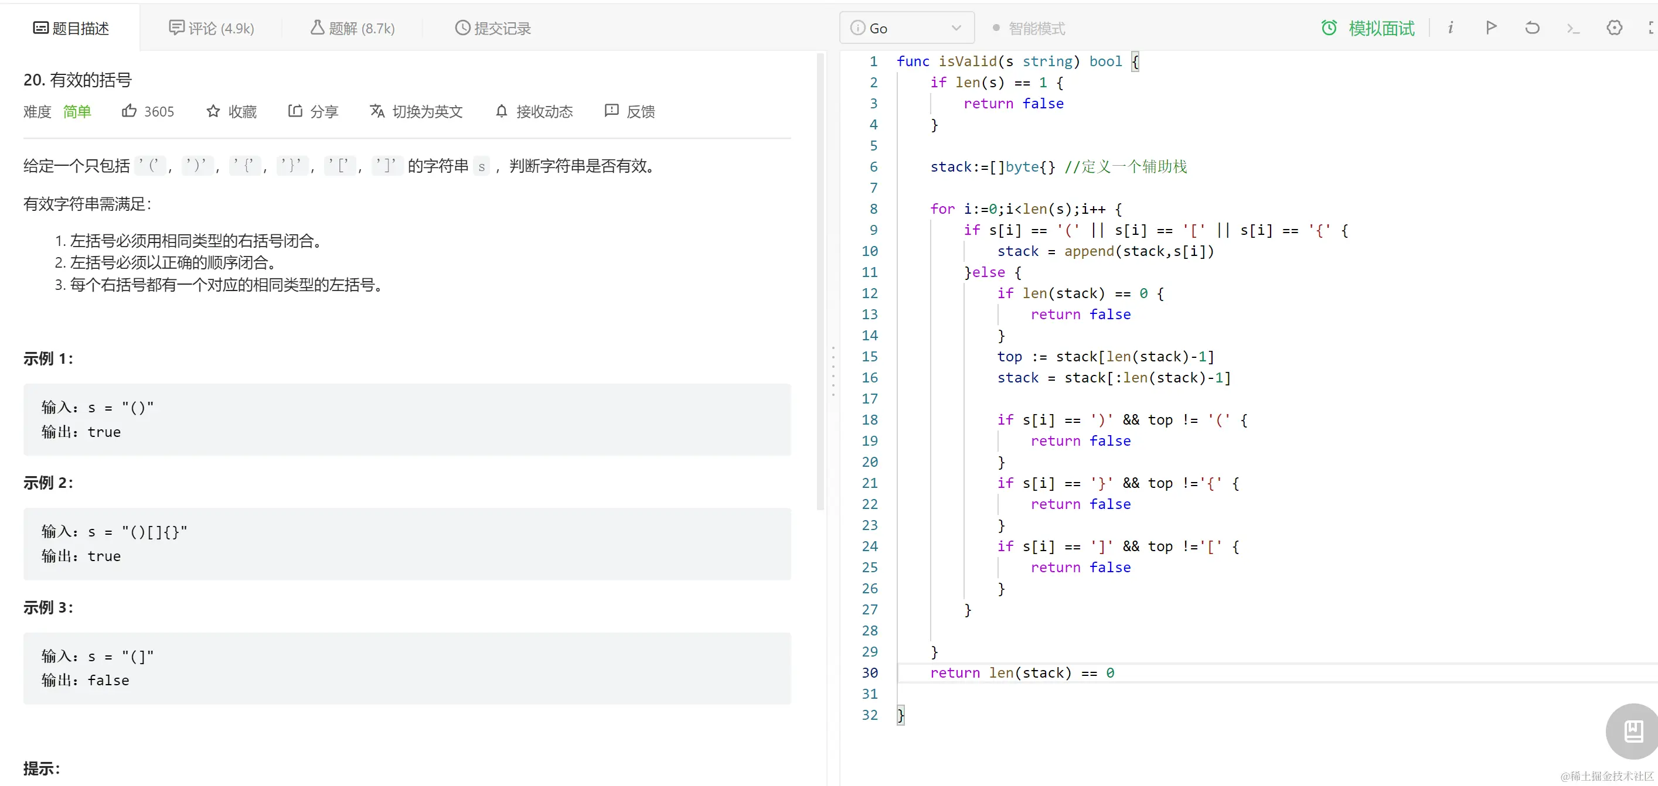Screen dimensions: 1658x786
Task: Open the 题解 (8.7k) tab
Action: click(x=352, y=28)
